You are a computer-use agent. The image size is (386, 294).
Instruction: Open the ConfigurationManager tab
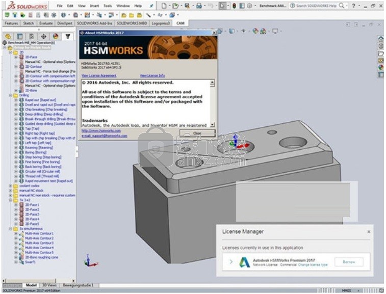[x=32, y=37]
